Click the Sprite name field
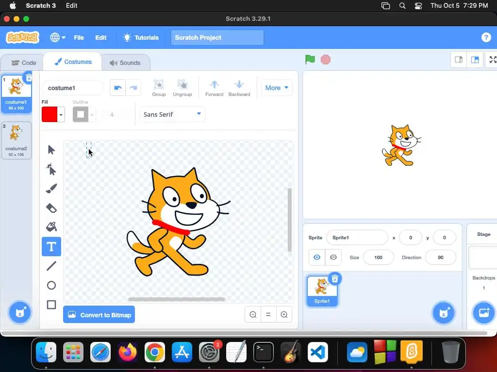497x372 pixels. (357, 237)
